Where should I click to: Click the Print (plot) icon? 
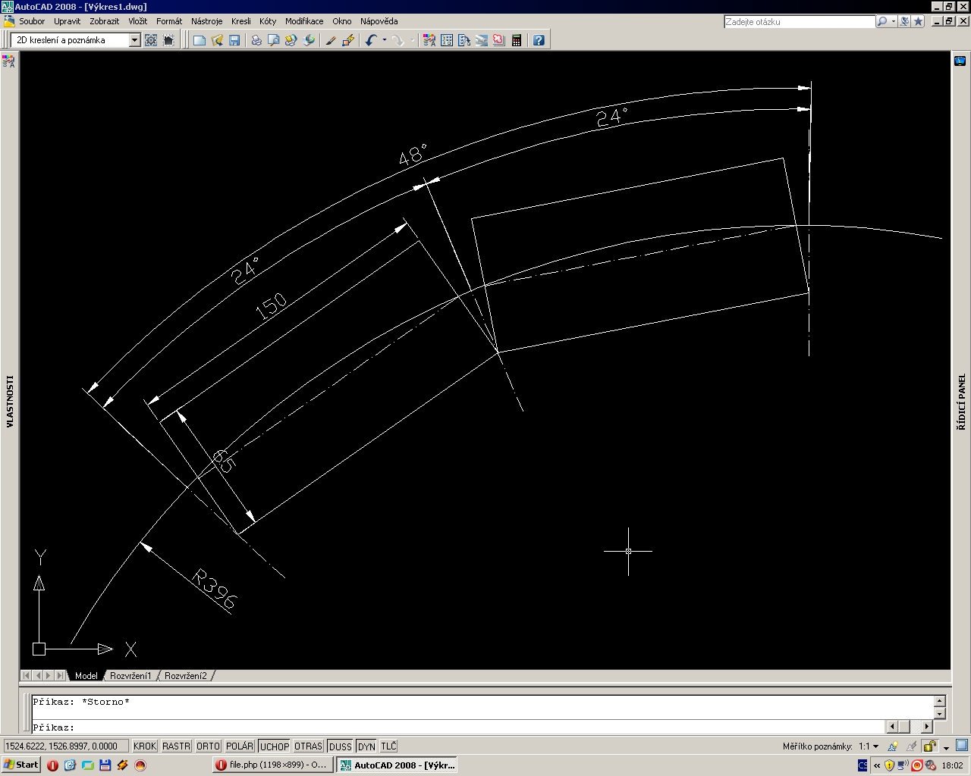[256, 40]
